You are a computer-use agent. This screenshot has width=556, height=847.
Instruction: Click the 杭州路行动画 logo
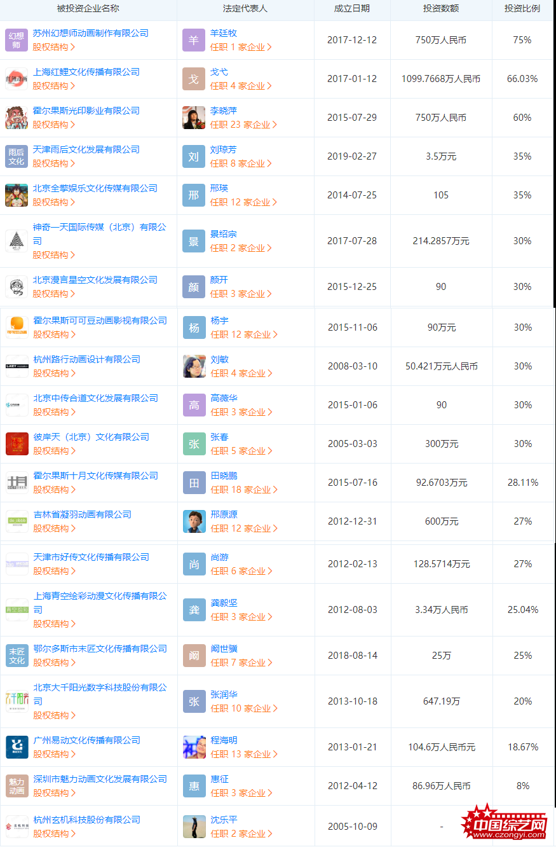click(x=17, y=366)
